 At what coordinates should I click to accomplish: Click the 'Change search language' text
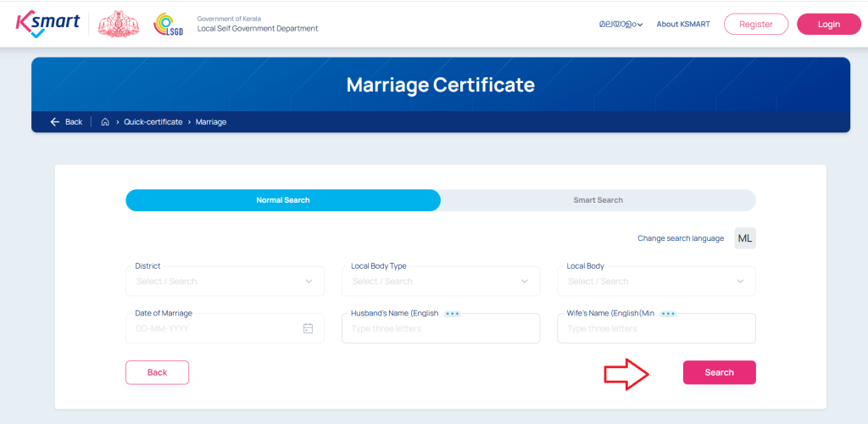pyautogui.click(x=681, y=238)
